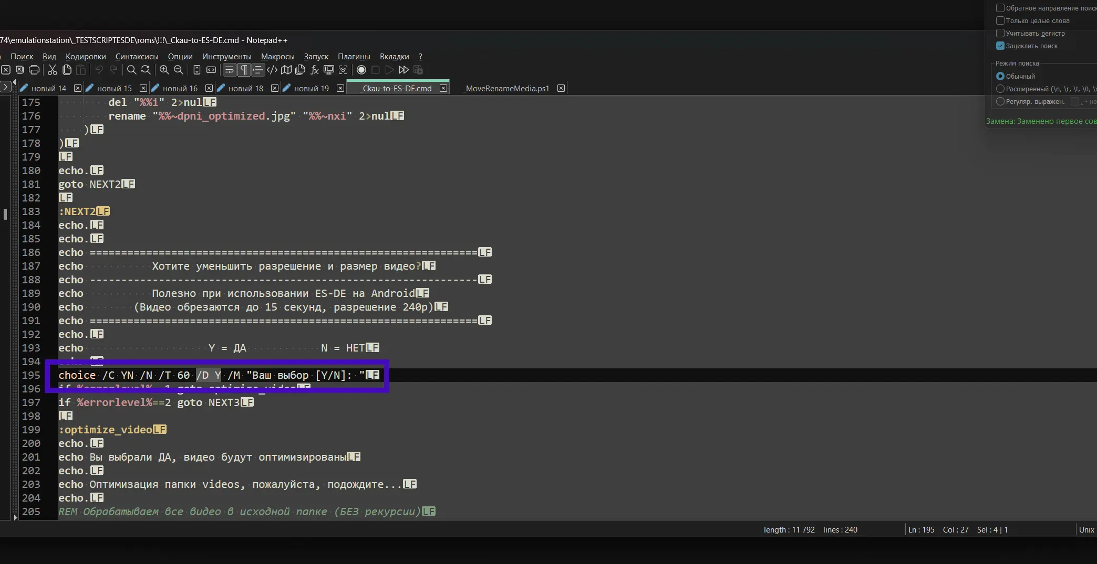Click line number 199 in the margin
The width and height of the screenshot is (1097, 564).
click(31, 430)
